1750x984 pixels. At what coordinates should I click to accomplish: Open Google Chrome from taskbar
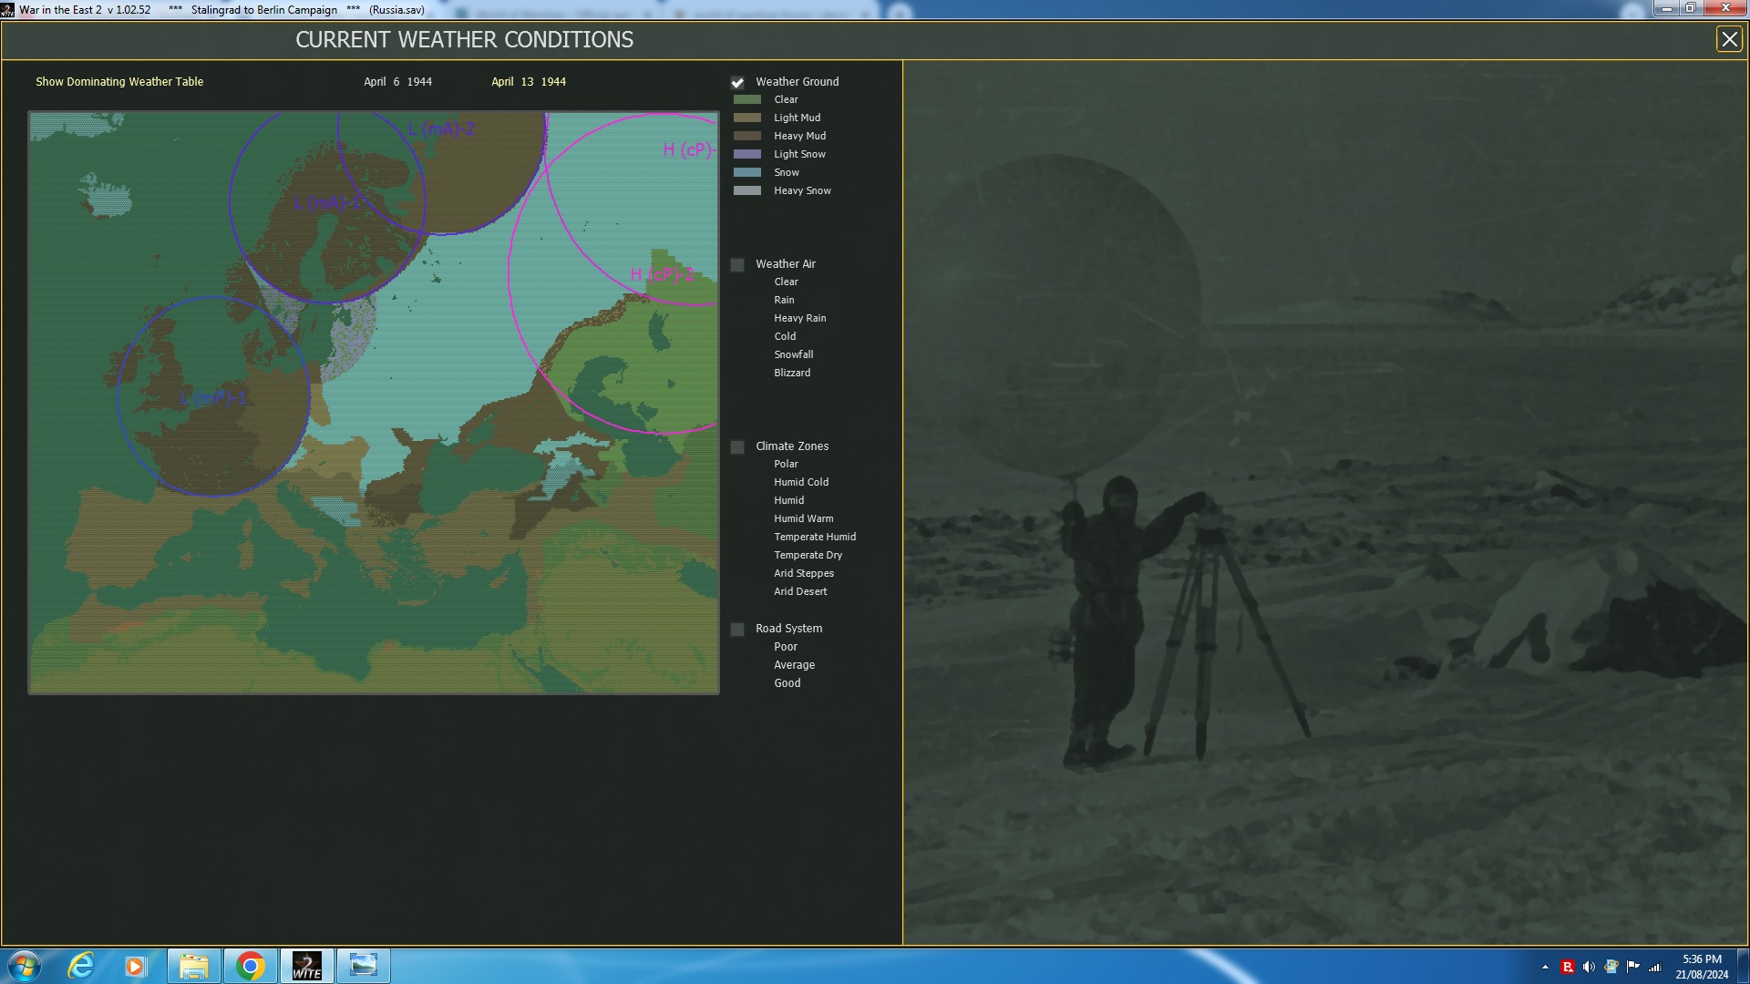[x=250, y=966]
